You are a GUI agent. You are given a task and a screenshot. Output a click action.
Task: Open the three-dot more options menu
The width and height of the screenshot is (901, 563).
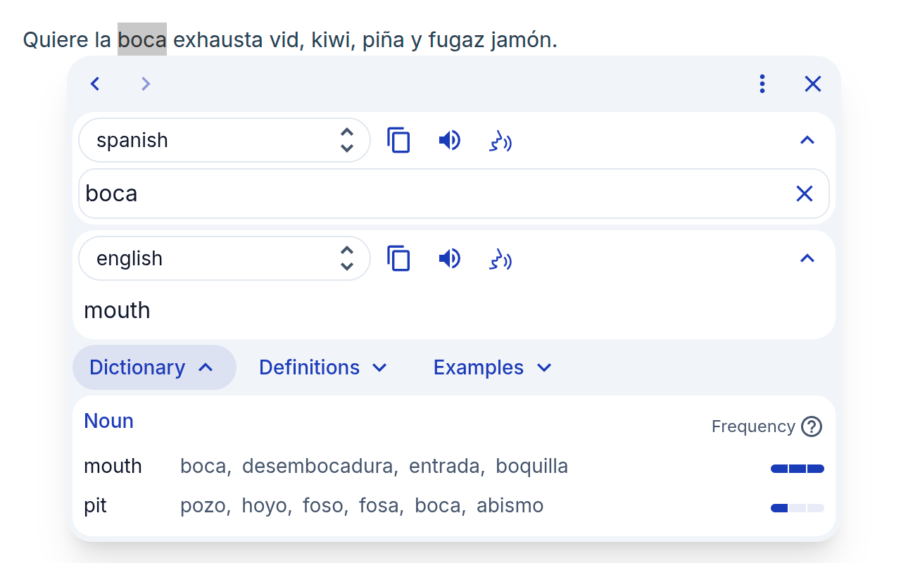(762, 84)
